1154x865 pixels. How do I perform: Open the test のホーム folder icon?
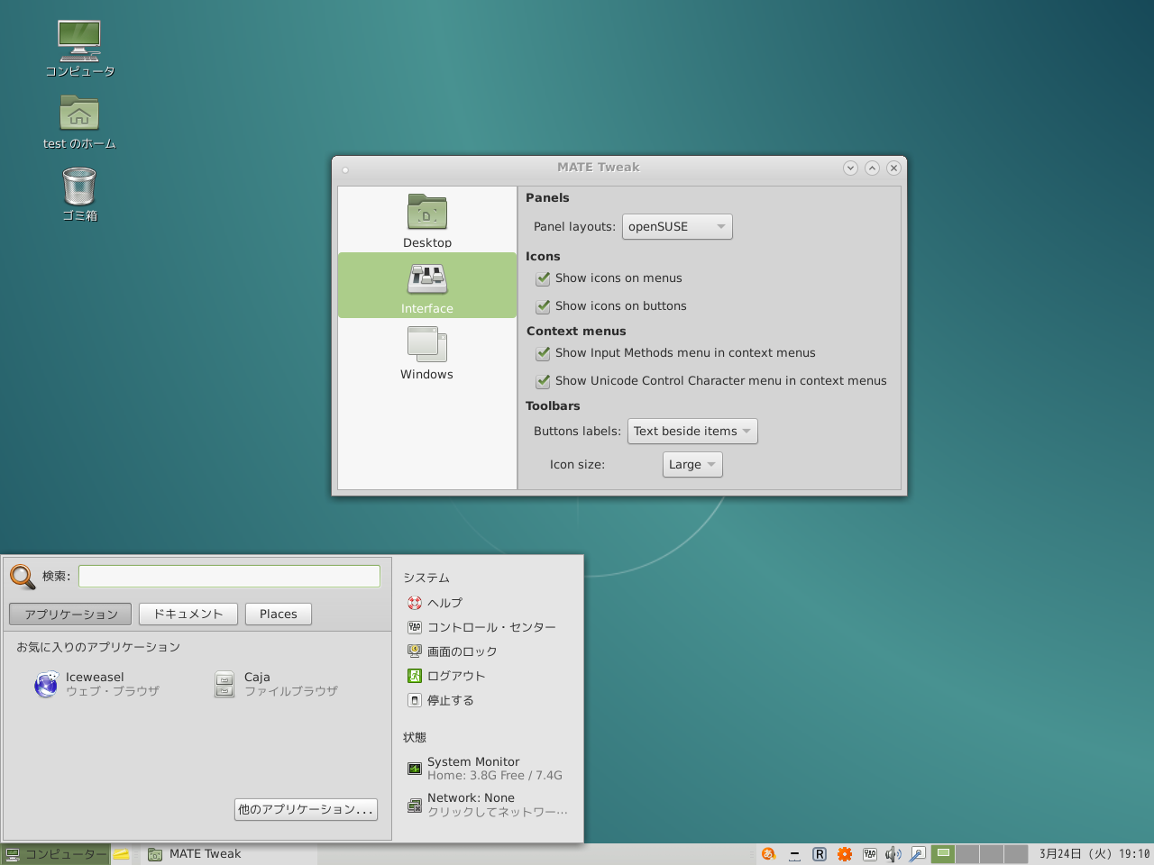tap(79, 122)
